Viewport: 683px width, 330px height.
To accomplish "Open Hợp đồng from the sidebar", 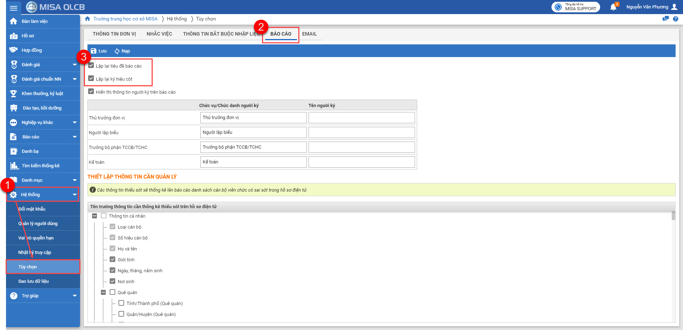I will click(x=32, y=50).
